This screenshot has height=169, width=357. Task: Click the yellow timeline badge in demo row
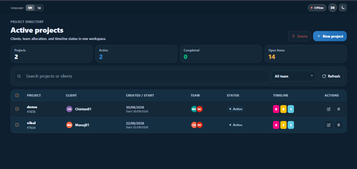coord(283,109)
